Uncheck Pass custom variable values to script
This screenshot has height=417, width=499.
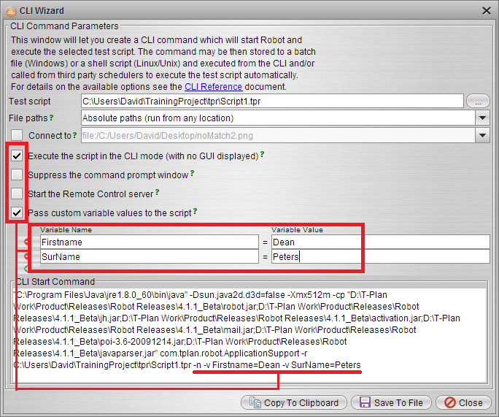tap(17, 213)
